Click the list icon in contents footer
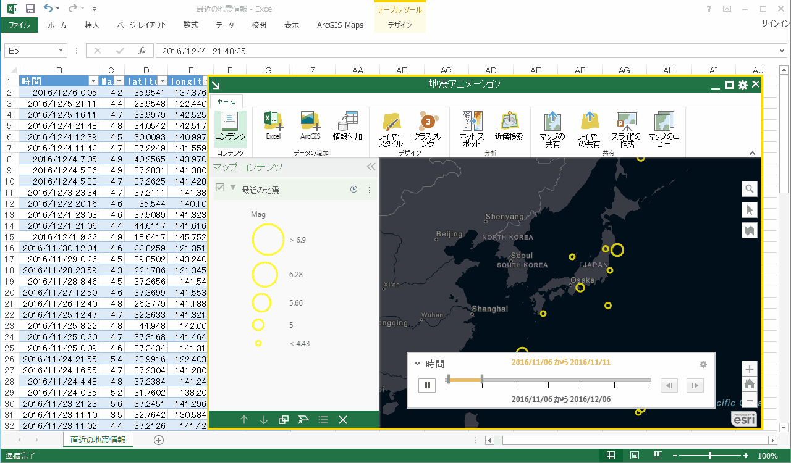 (x=323, y=420)
